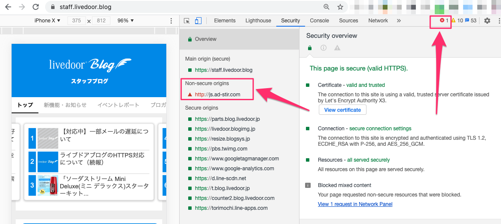Viewport: 501px width, 224px height.
Task: Click the address bar lock icon
Action: coord(52,7)
